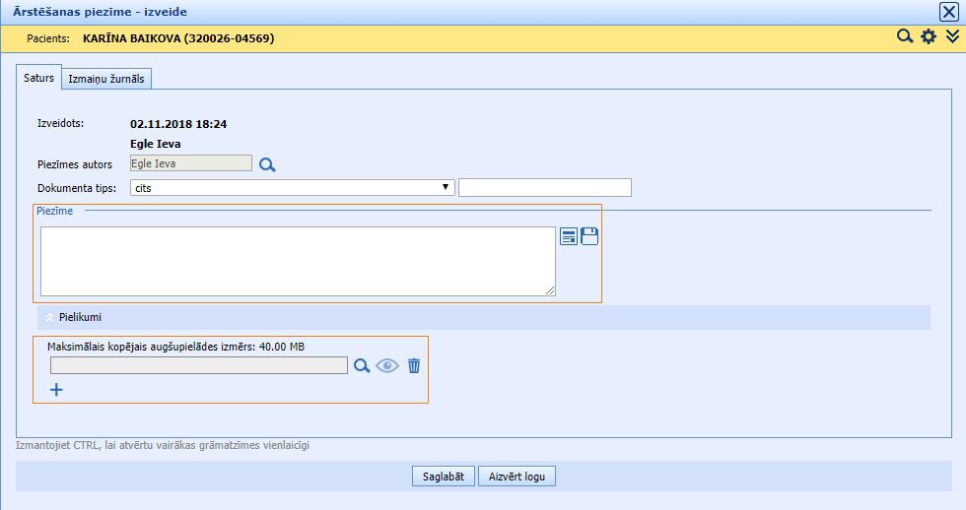Click the attachment file path field

coord(198,365)
